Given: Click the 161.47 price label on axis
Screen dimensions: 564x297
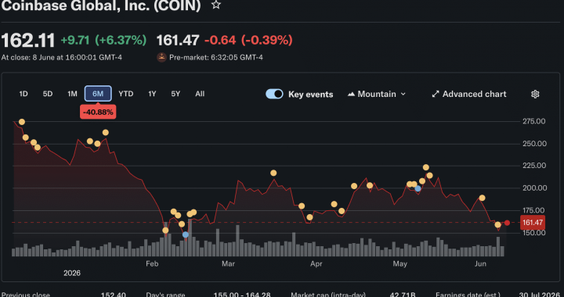Looking at the screenshot, I should 533,223.
